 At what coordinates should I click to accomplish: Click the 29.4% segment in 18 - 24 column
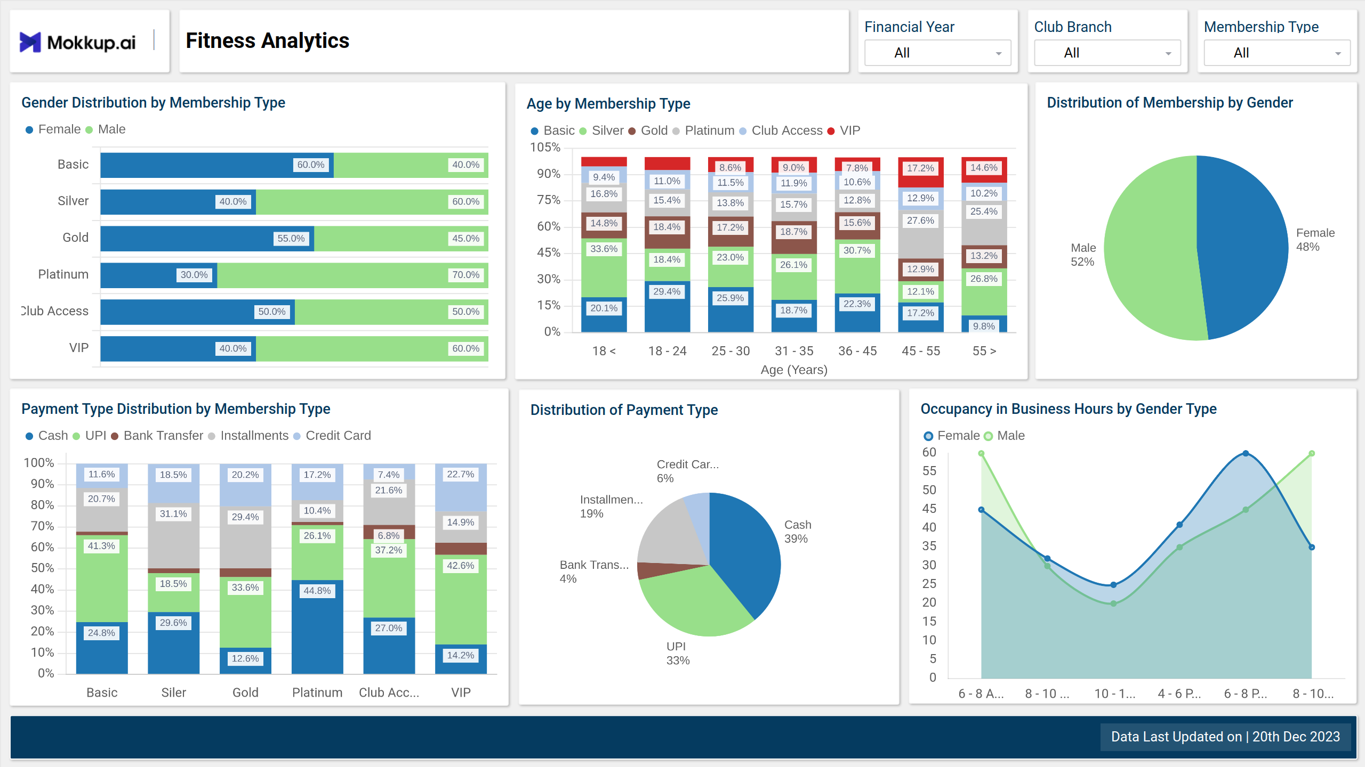click(x=667, y=306)
